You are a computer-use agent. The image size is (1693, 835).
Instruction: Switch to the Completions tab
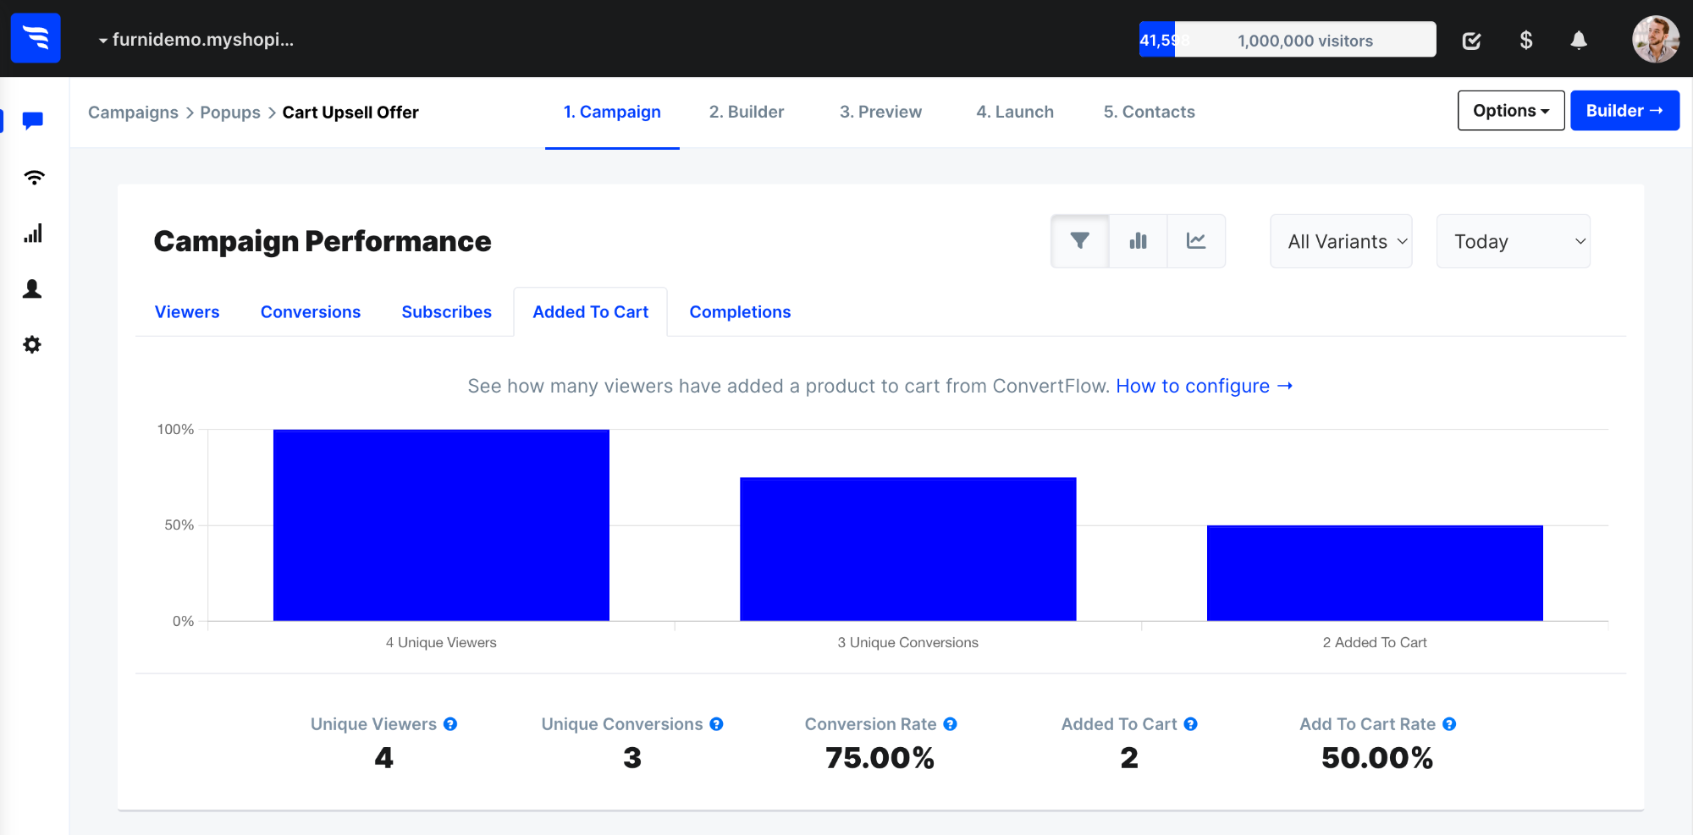[739, 311]
